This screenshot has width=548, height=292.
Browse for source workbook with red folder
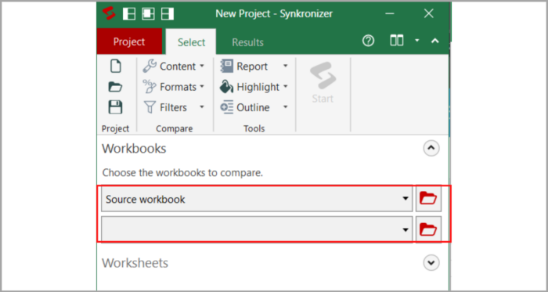coord(428,199)
